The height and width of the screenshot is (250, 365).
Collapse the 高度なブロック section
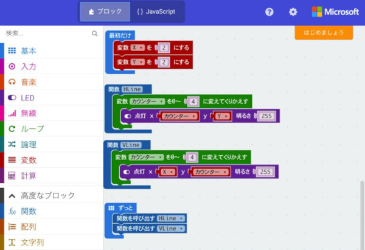pyautogui.click(x=47, y=196)
